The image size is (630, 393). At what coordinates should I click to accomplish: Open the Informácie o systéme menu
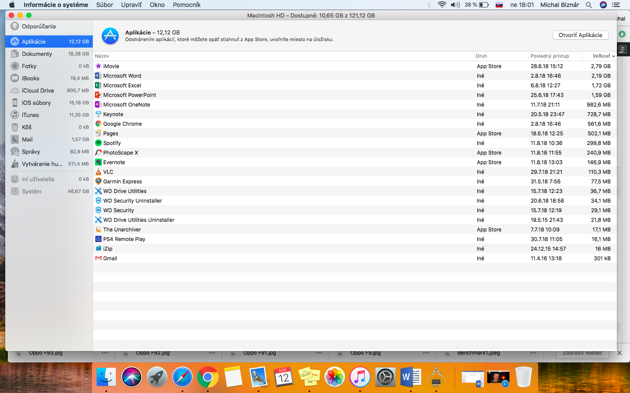coord(56,5)
